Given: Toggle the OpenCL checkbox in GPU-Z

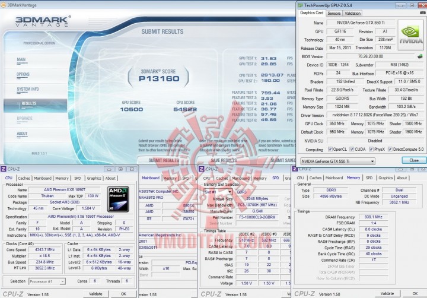Looking at the screenshot, I should [330, 149].
